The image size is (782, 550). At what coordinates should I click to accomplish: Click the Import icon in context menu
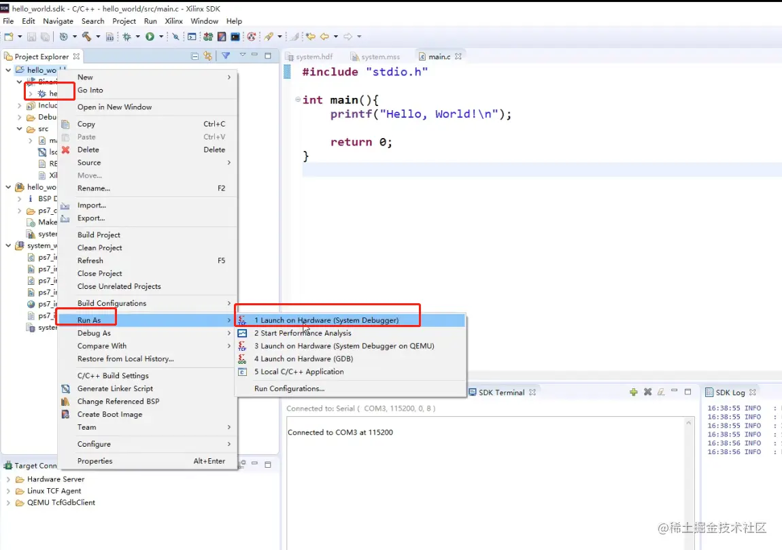pyautogui.click(x=65, y=205)
